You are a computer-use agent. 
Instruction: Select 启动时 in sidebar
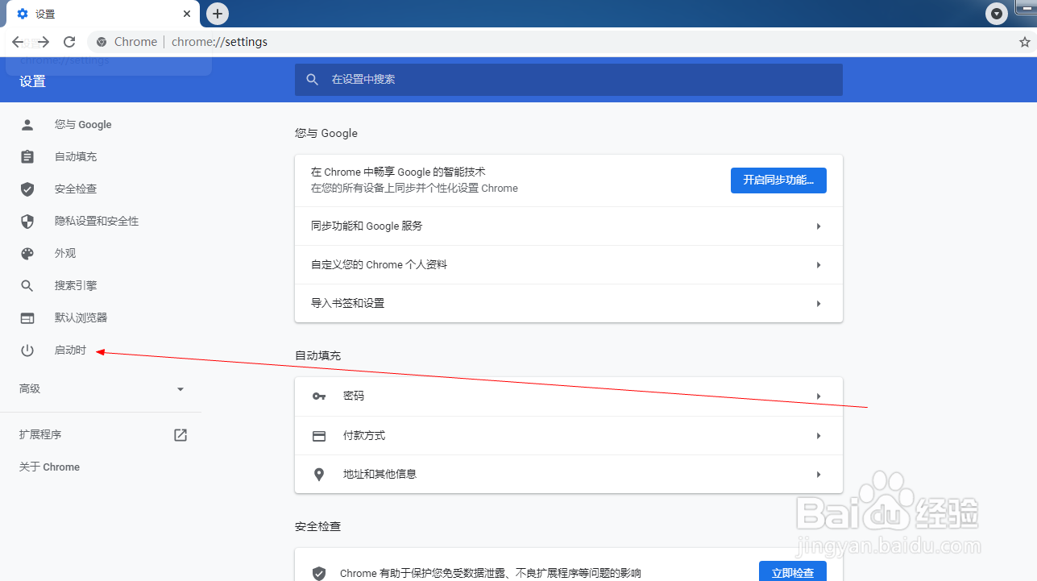(x=70, y=351)
